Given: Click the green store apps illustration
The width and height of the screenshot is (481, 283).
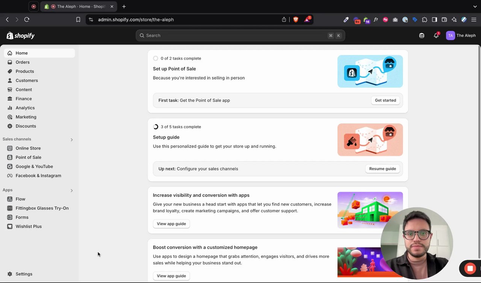Looking at the screenshot, I should tap(370, 210).
